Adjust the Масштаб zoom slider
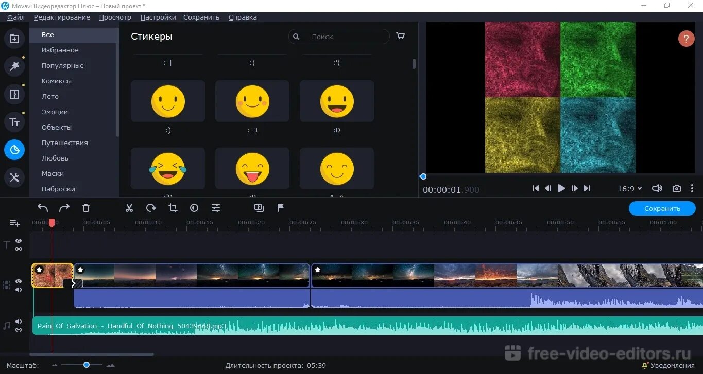This screenshot has height=374, width=703. [x=86, y=365]
